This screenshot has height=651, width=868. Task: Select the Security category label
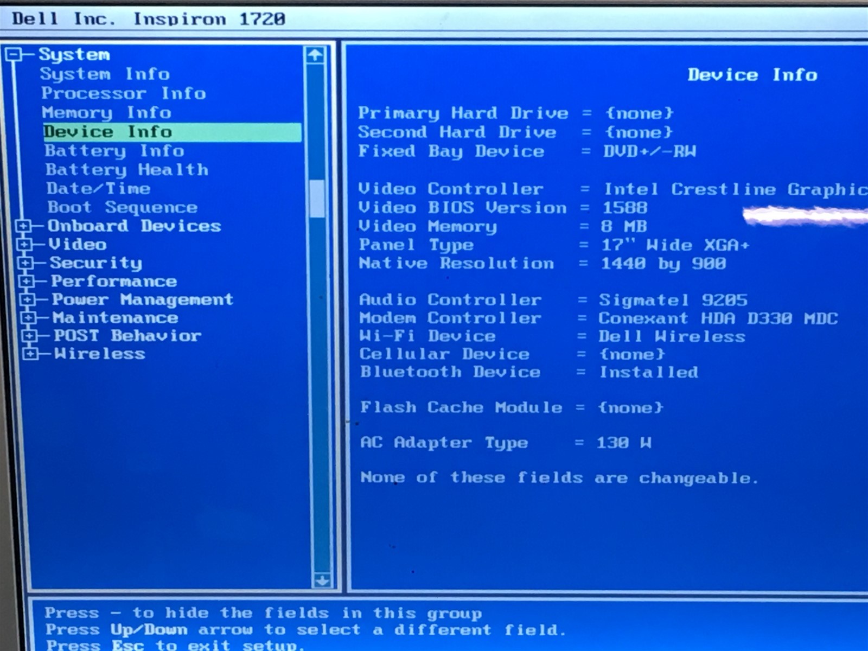96,263
